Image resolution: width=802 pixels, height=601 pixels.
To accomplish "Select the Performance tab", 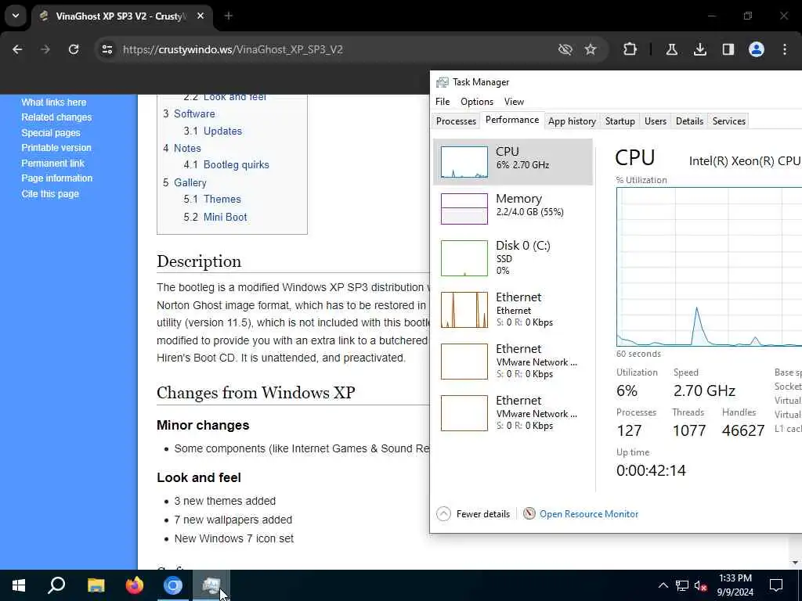I will pos(512,120).
